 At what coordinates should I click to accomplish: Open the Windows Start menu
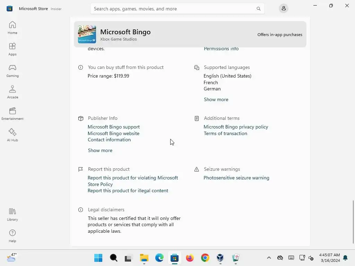(x=98, y=258)
